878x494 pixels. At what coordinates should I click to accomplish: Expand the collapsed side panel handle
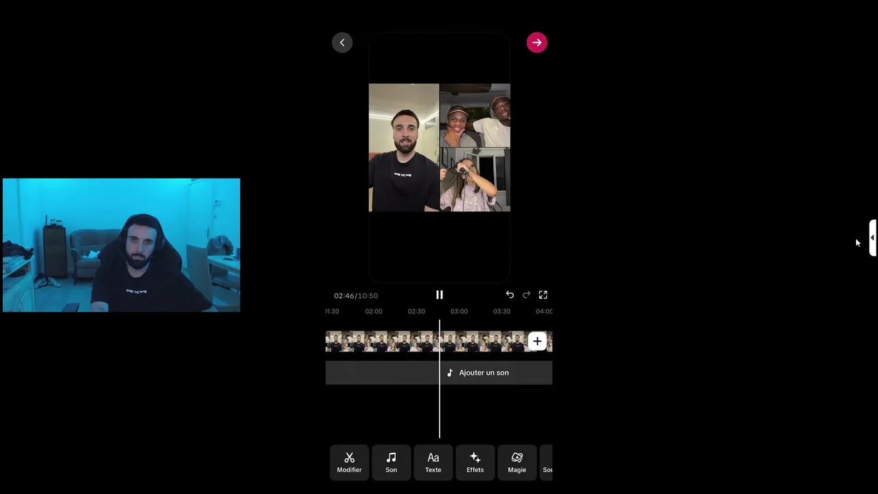pos(873,237)
